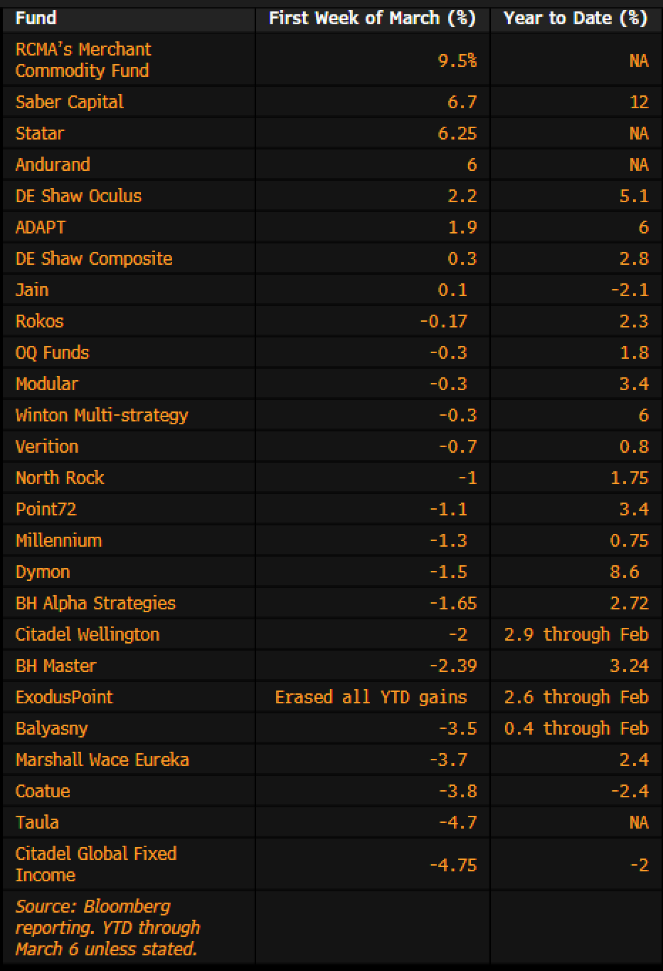
Task: Select the North Rock fund name
Action: coord(60,478)
